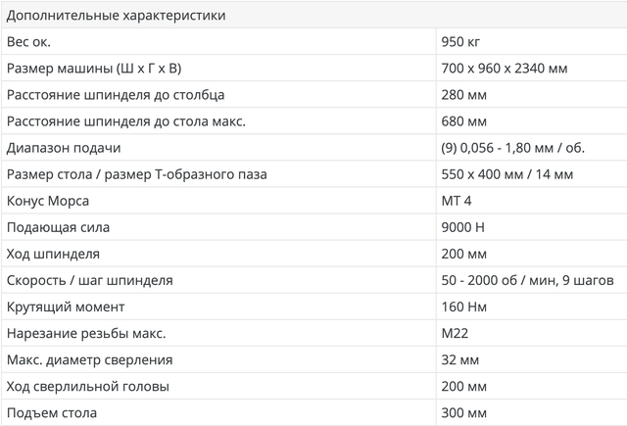Select the 'Вес ок.' row label
Viewport: 627px width, 426px height.
(27, 42)
